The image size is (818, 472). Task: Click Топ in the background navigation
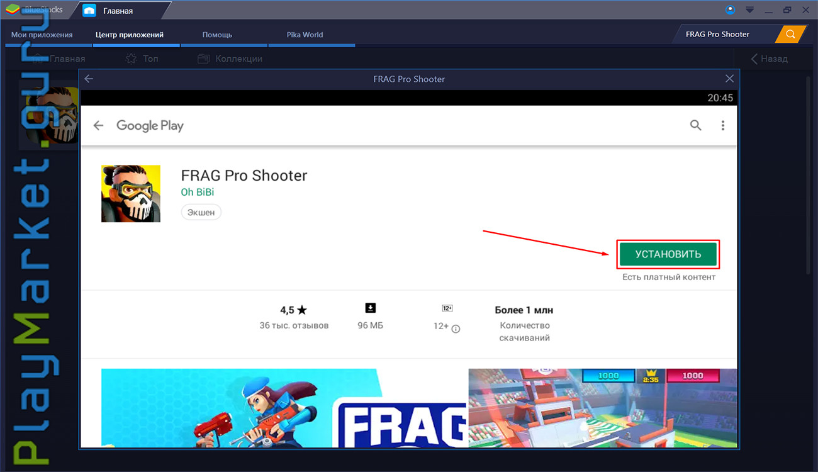(150, 59)
